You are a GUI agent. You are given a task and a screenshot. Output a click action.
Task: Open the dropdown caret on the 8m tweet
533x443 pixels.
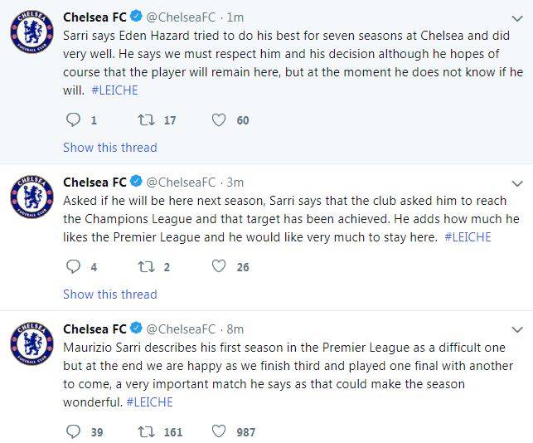[517, 329]
